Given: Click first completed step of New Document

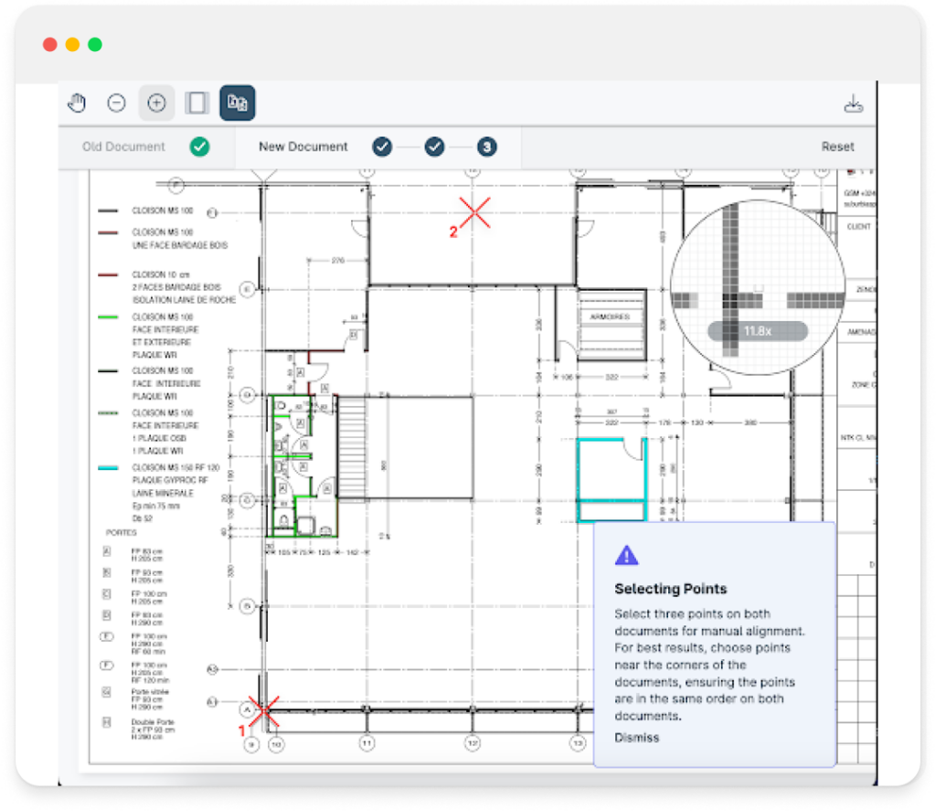Looking at the screenshot, I should click(x=382, y=146).
